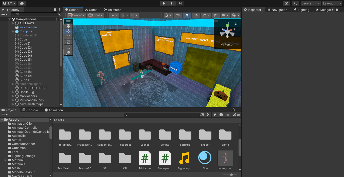Select DISABLECOLIDERS in Hierarchy
This screenshot has width=344, height=177.
33,88
